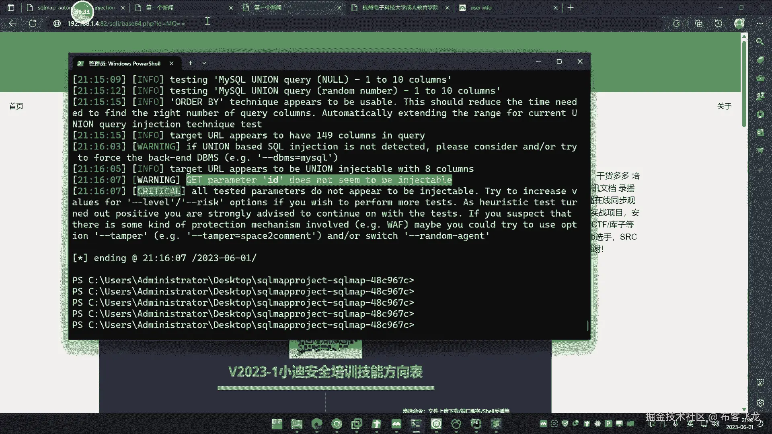Open the browser Collections icon
The height and width of the screenshot is (434, 772).
tap(698, 23)
